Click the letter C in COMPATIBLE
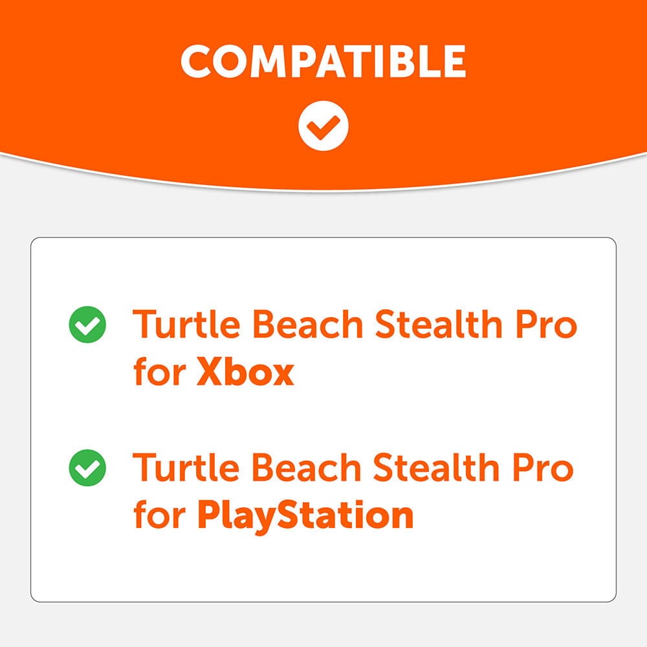 point(199,61)
